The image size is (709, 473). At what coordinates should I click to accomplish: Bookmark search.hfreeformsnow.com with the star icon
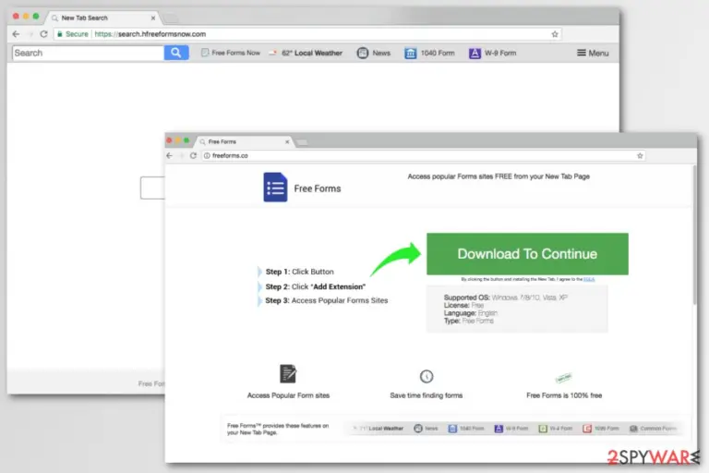click(555, 34)
